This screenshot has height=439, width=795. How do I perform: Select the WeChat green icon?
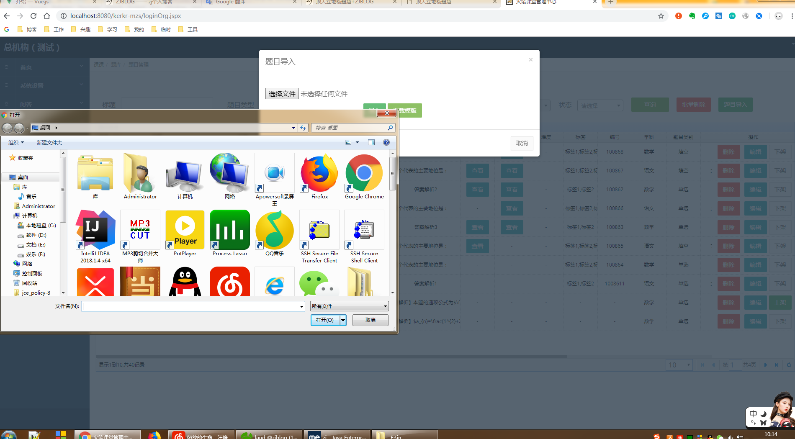(318, 283)
